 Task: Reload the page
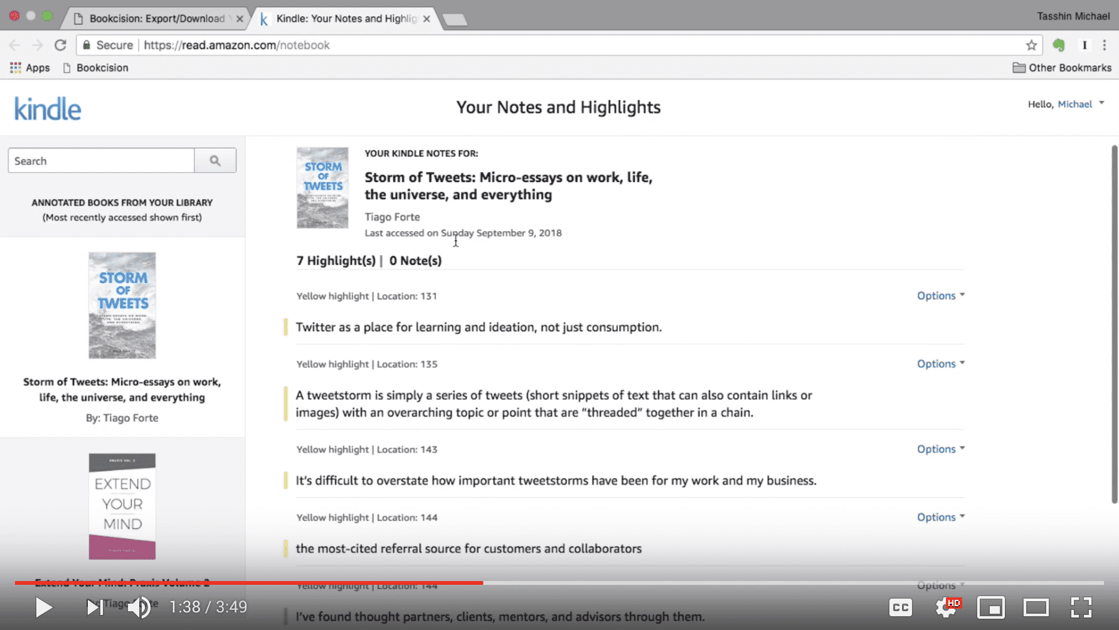[60, 45]
